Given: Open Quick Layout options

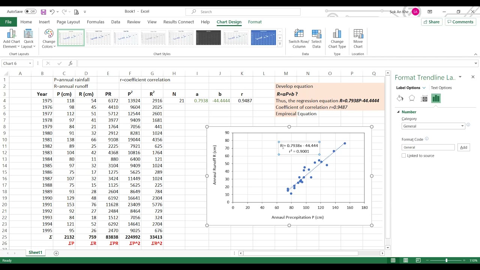Looking at the screenshot, I should [28, 39].
